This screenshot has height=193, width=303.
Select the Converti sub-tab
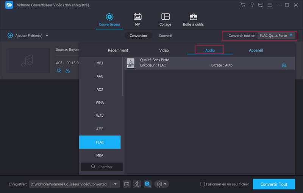tap(166, 36)
